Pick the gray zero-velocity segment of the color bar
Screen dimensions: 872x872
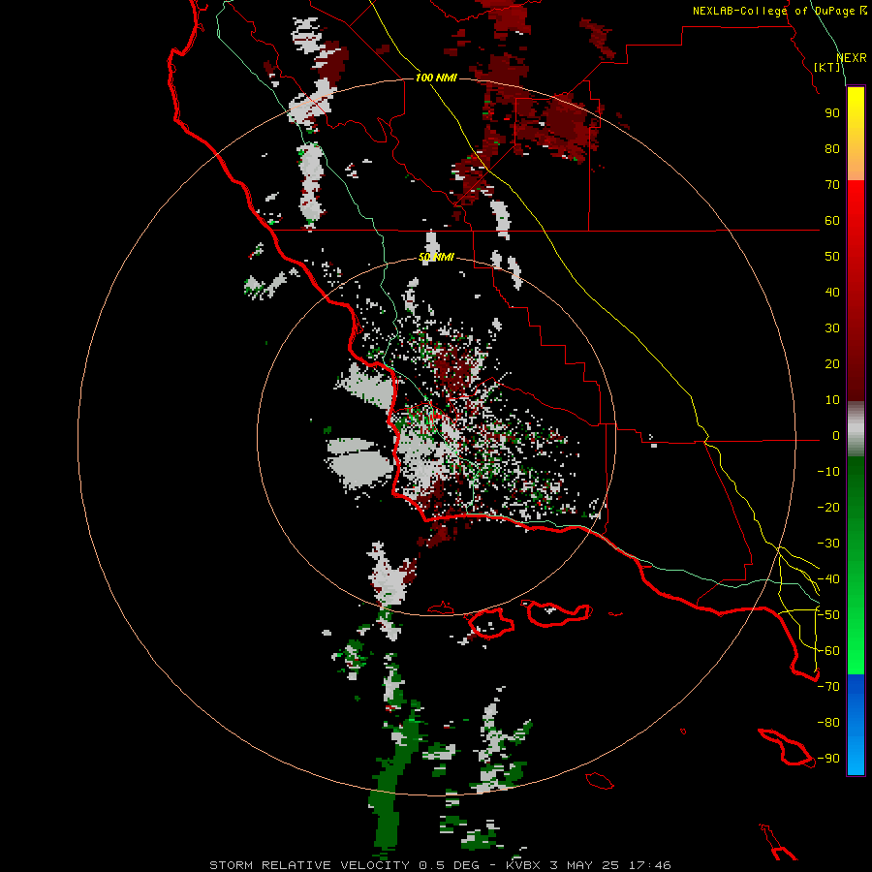[x=856, y=429]
